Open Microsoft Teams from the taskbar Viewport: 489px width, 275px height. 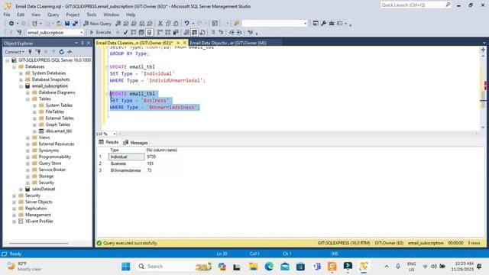(316, 267)
